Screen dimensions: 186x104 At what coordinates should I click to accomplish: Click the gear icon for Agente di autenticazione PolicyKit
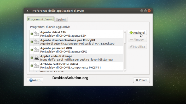point(36,42)
